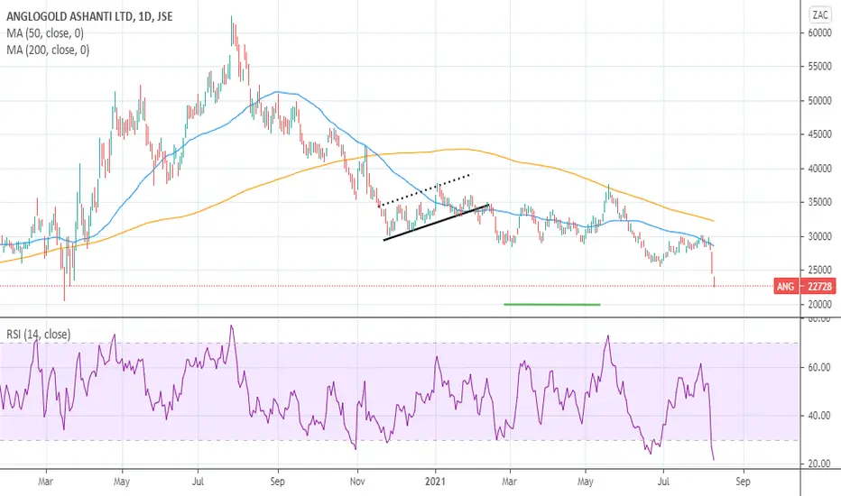Viewport: 841px width, 496px height.
Task: Select the solid black trendline
Action: [436, 222]
